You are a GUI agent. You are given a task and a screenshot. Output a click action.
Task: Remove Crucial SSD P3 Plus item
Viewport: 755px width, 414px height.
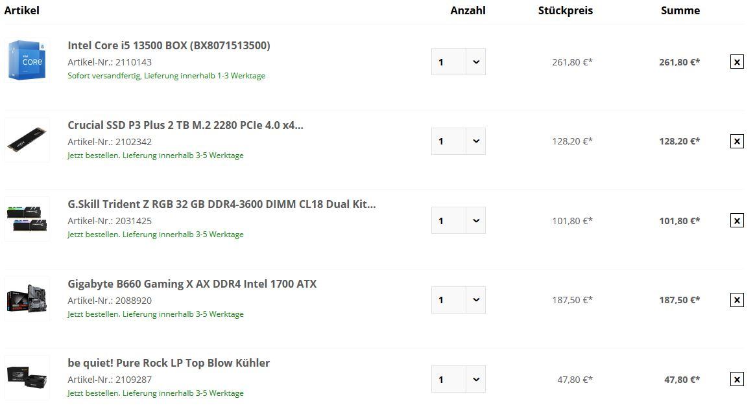(737, 141)
